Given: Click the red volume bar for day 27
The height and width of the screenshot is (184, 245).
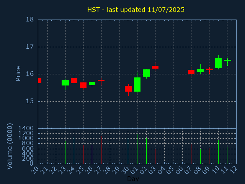Looking at the screenshot, I should coord(101,149).
